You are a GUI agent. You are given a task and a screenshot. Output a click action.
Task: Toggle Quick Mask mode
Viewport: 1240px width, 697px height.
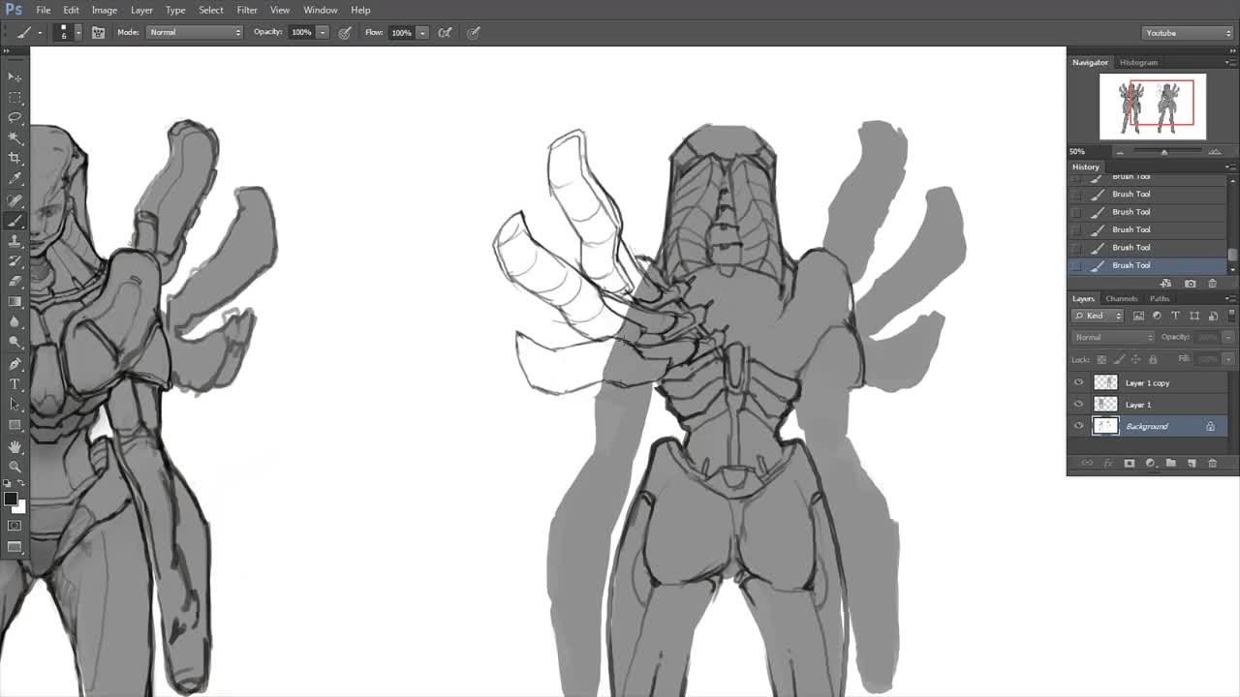pyautogui.click(x=15, y=526)
